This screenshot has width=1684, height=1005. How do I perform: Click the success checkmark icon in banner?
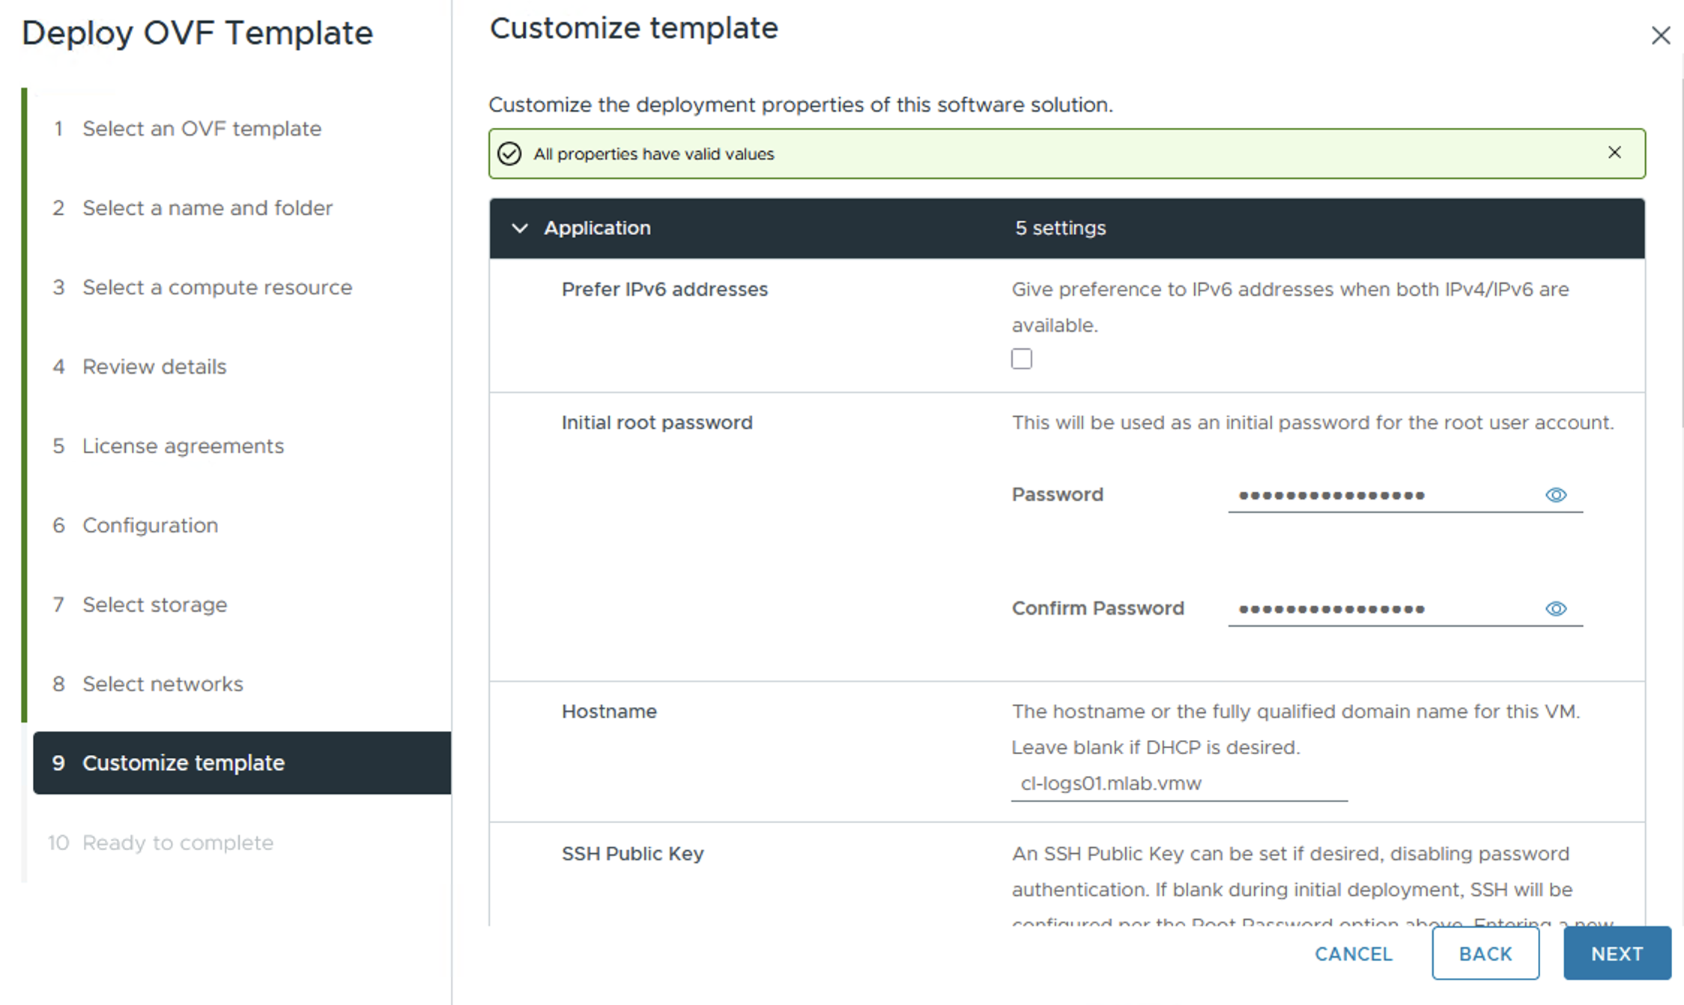[509, 154]
